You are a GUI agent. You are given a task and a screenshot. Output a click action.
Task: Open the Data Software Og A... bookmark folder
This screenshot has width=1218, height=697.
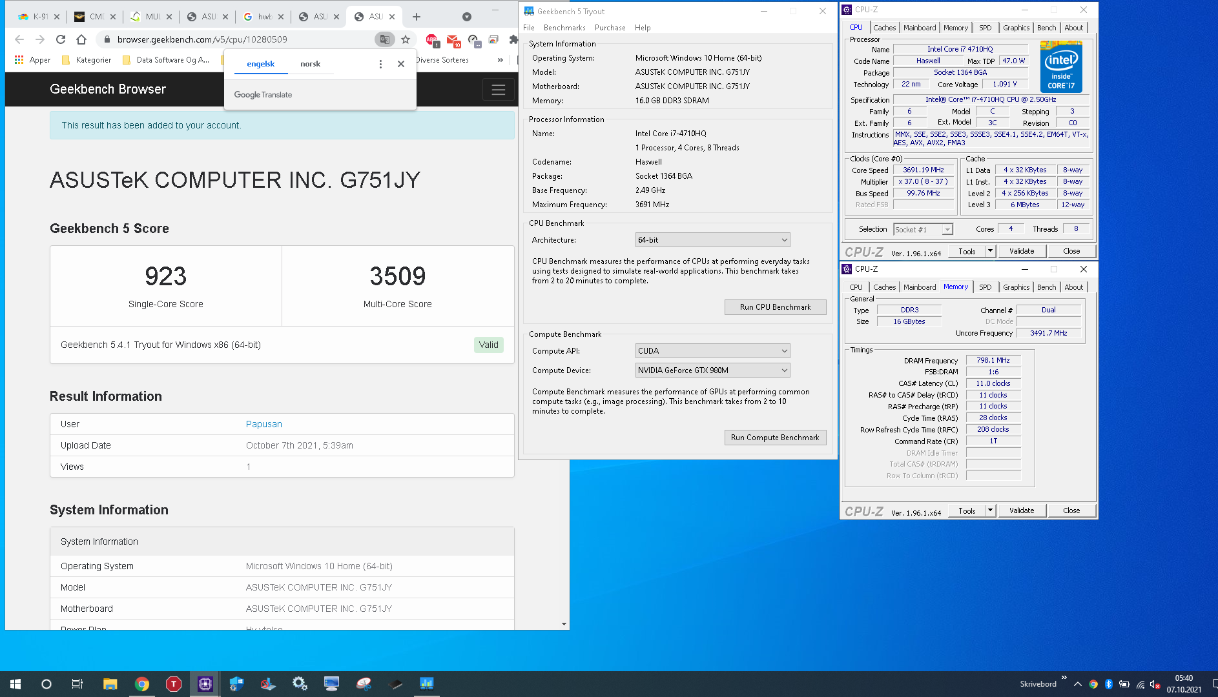point(166,60)
